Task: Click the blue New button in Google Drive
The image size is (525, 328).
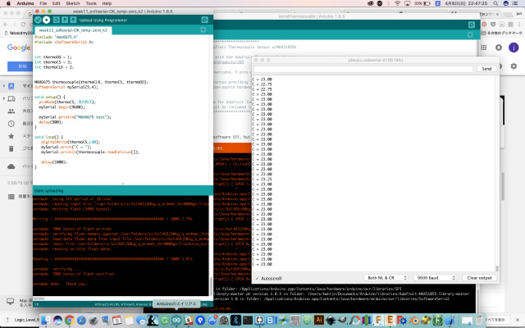Action: coord(20,66)
